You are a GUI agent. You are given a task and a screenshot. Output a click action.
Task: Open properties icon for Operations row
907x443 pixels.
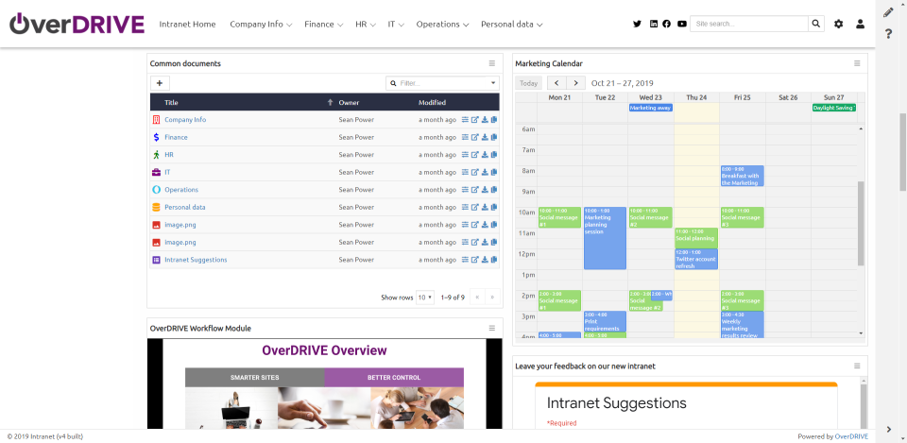[x=465, y=189]
